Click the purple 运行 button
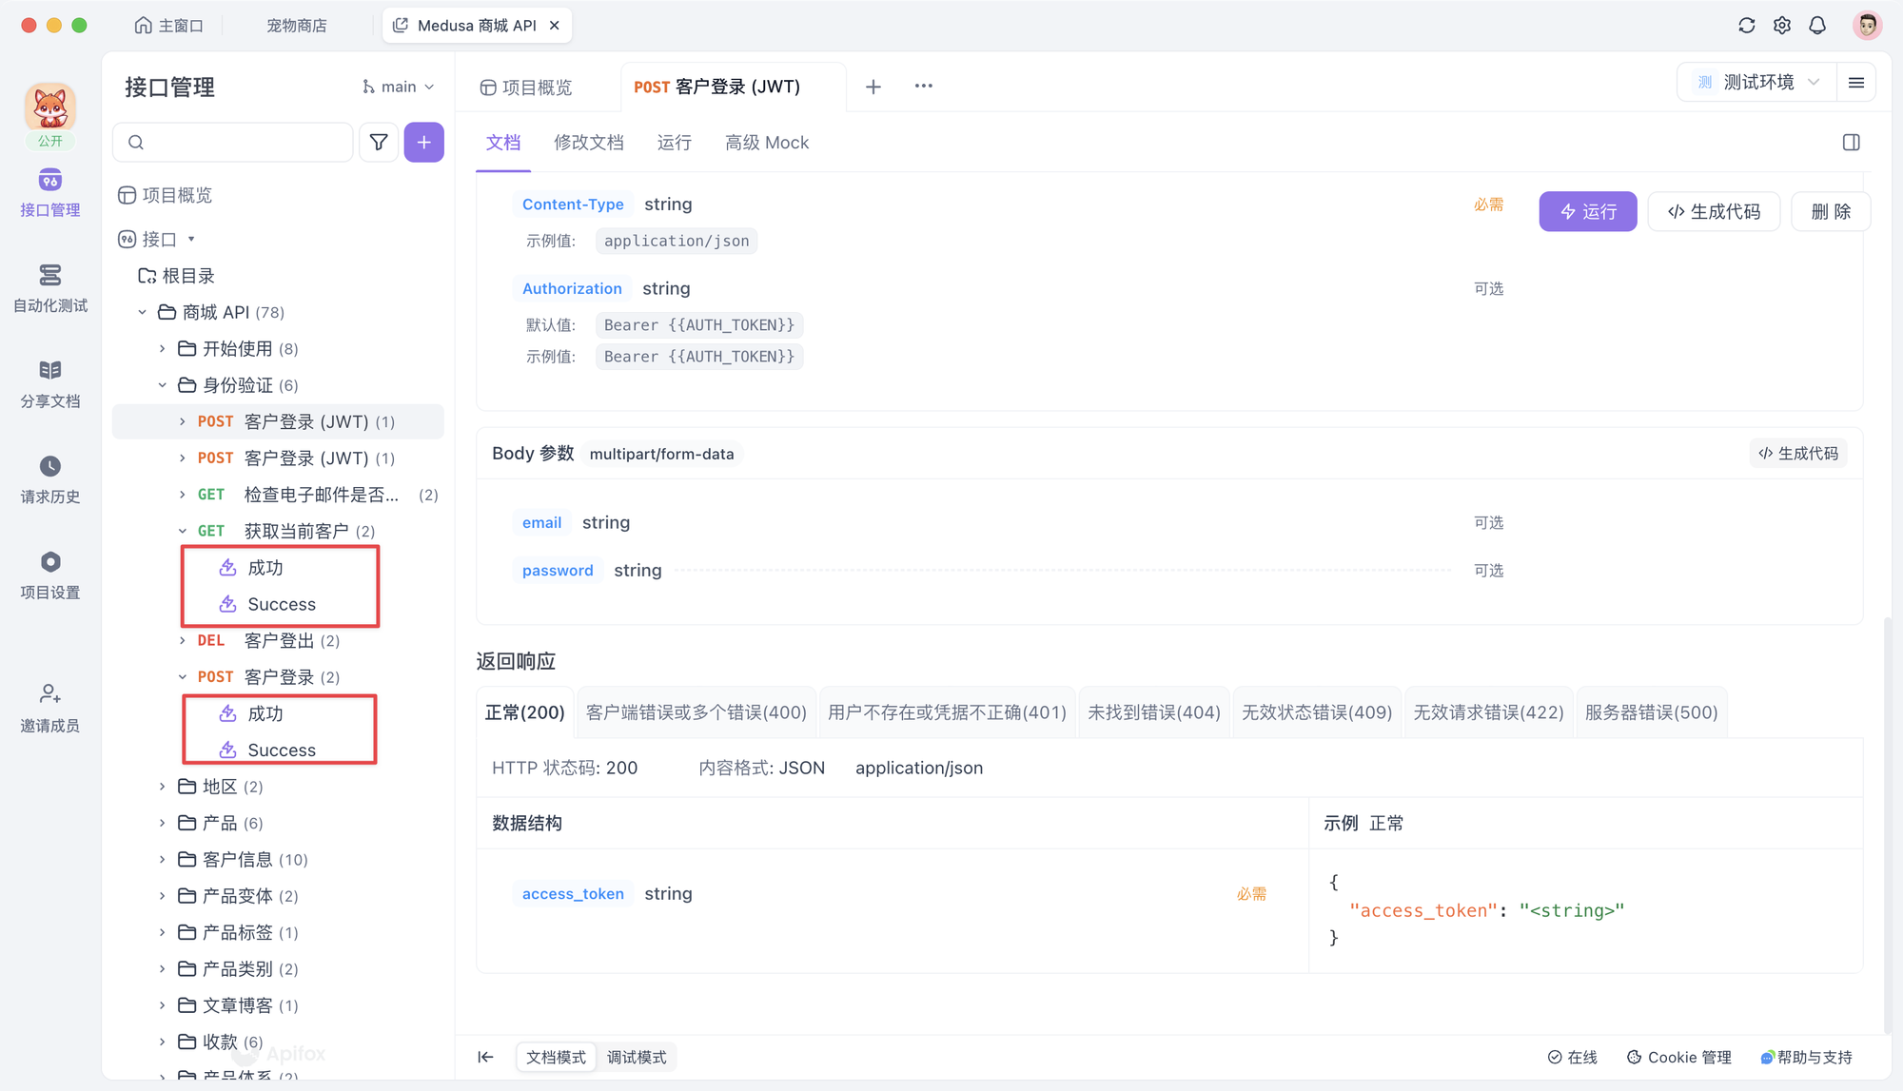Screen dimensions: 1903x1091 click(x=1587, y=211)
